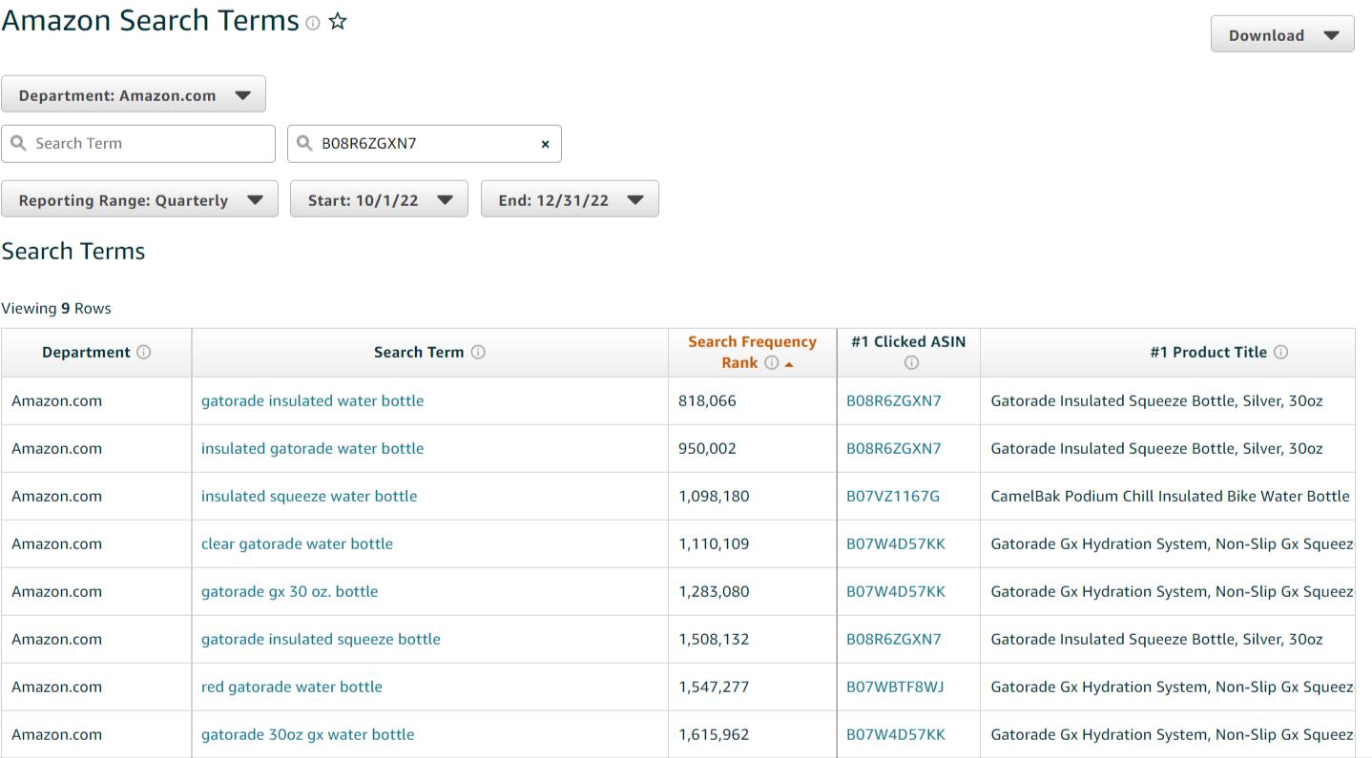
Task: Open 'gatorade 30oz gx water bottle' search term
Action: click(x=307, y=734)
